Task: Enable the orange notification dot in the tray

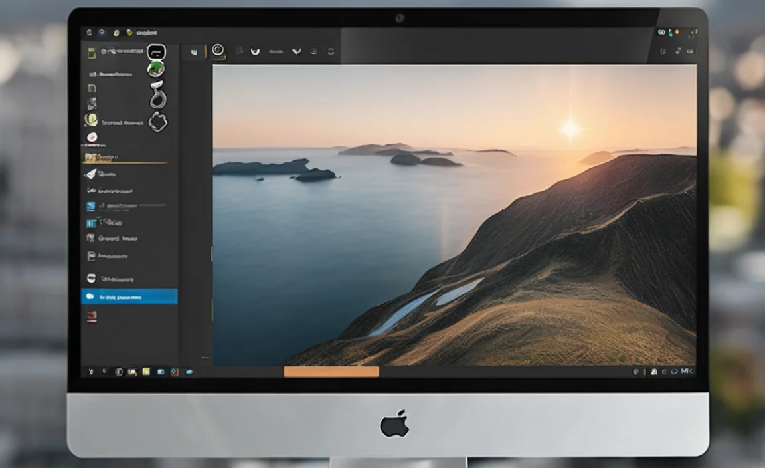Action: [x=677, y=31]
